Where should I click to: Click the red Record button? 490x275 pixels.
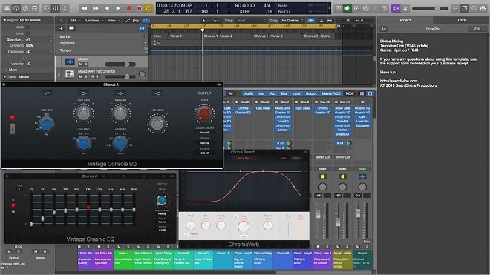click(x=129, y=8)
